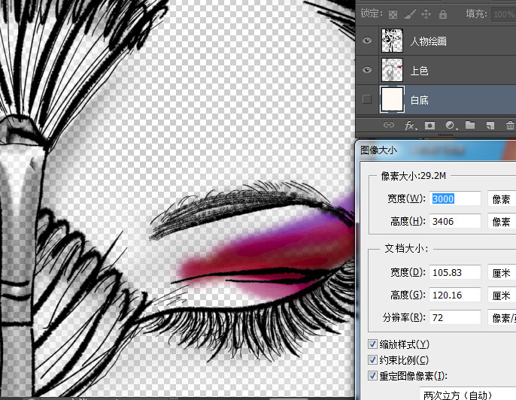Image resolution: width=516 pixels, height=400 pixels.
Task: Open pixel height unit dropdown
Action: click(x=502, y=221)
